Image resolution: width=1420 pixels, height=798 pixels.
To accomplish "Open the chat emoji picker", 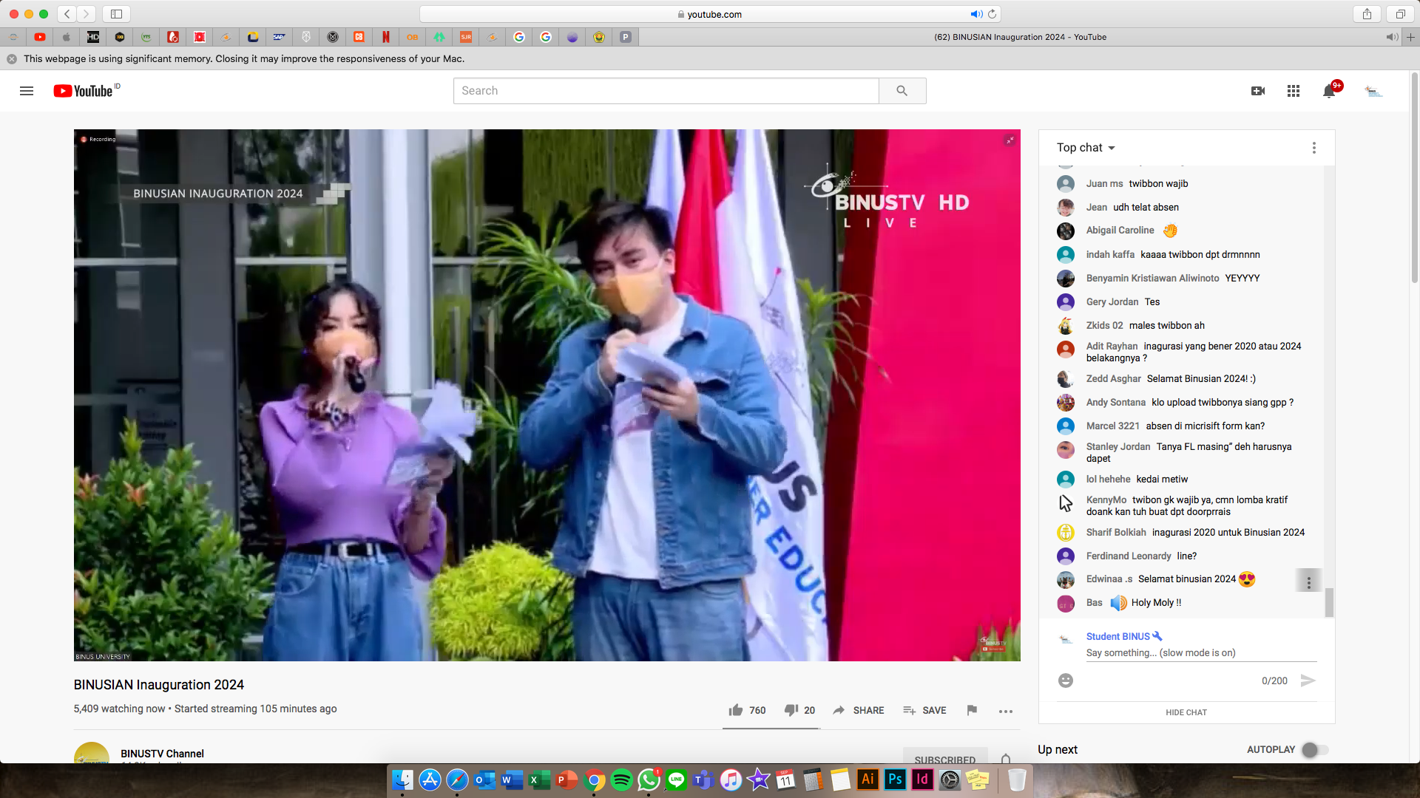I will [1066, 681].
